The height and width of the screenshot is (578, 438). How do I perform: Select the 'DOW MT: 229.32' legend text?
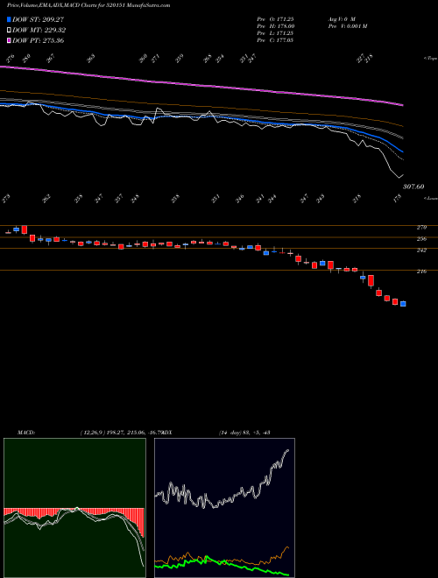click(x=39, y=31)
